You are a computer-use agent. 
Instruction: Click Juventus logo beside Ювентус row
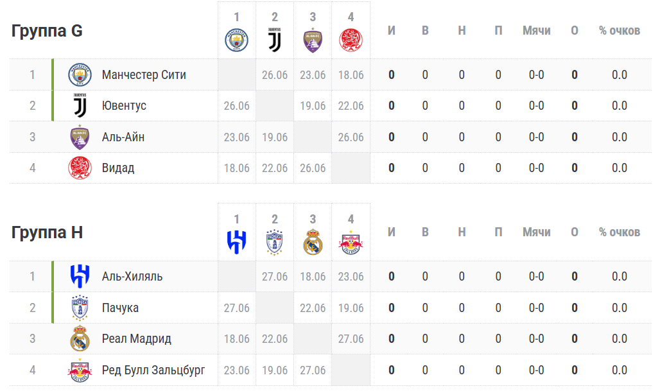(80, 105)
